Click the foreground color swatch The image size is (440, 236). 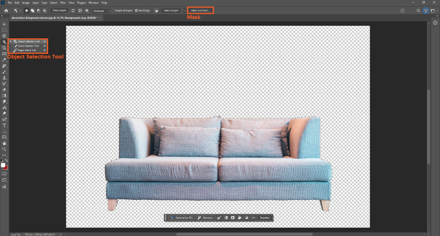3,165
